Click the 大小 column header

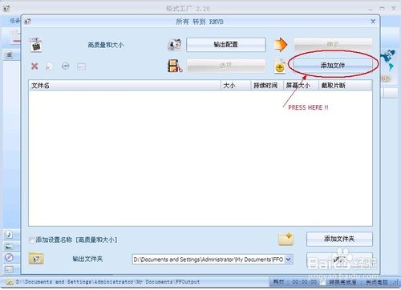point(236,86)
